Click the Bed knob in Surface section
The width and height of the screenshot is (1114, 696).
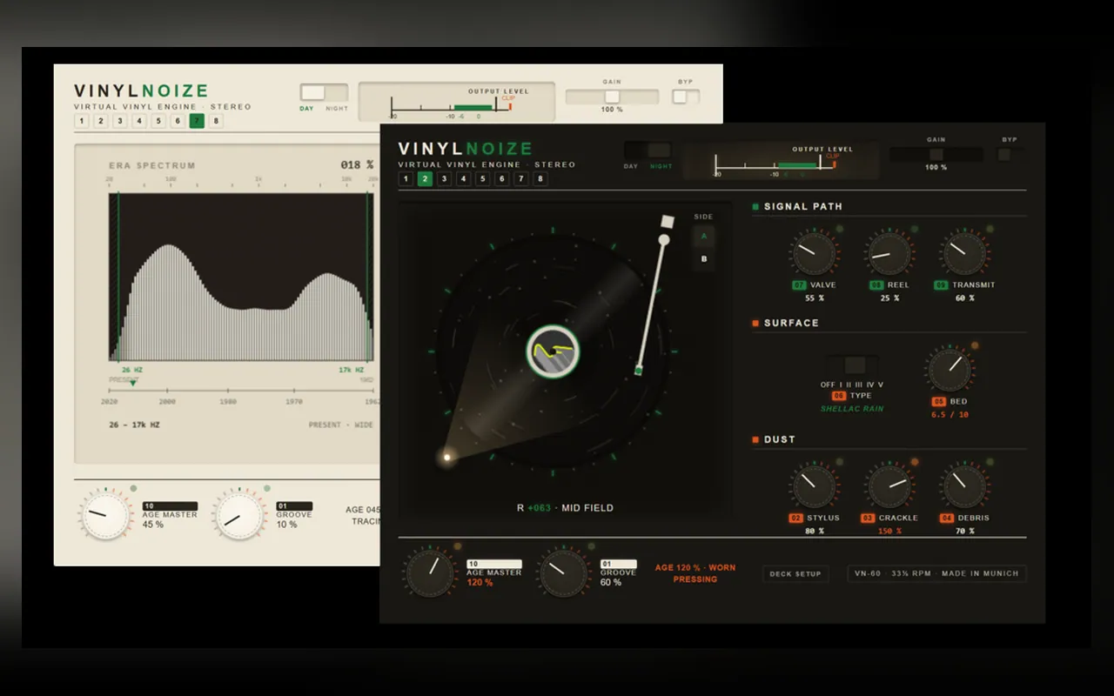(950, 370)
